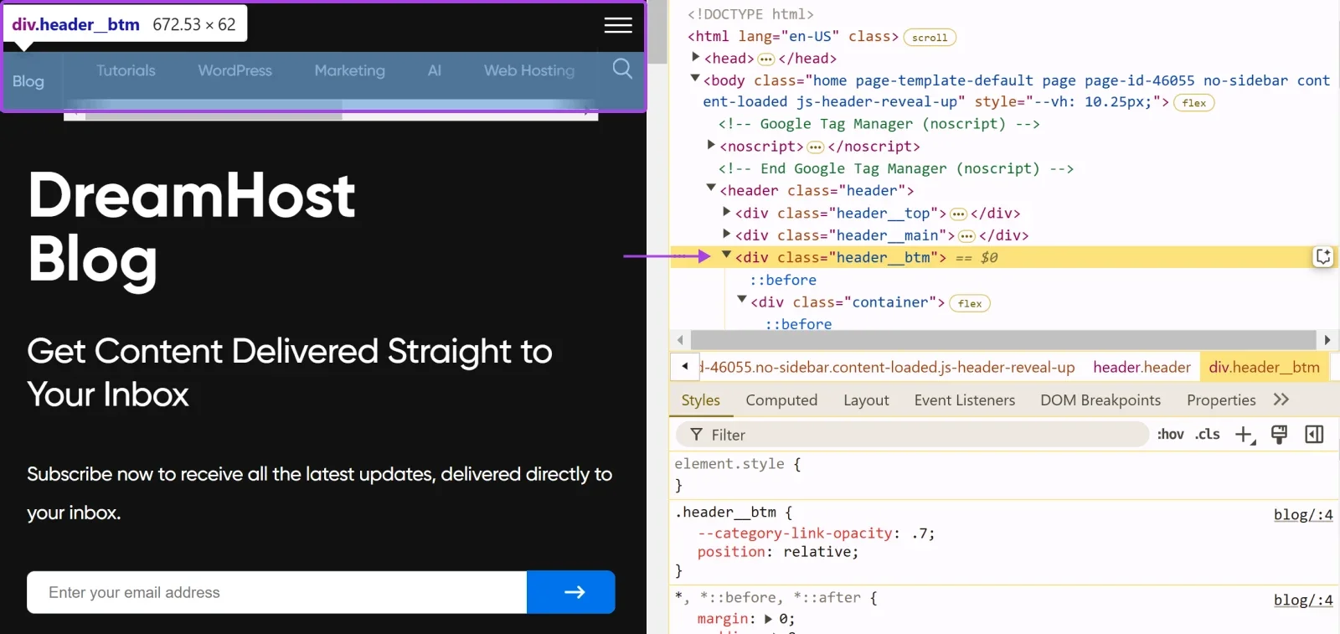This screenshot has width=1340, height=634.
Task: Click the element.style rule
Action: (737, 464)
